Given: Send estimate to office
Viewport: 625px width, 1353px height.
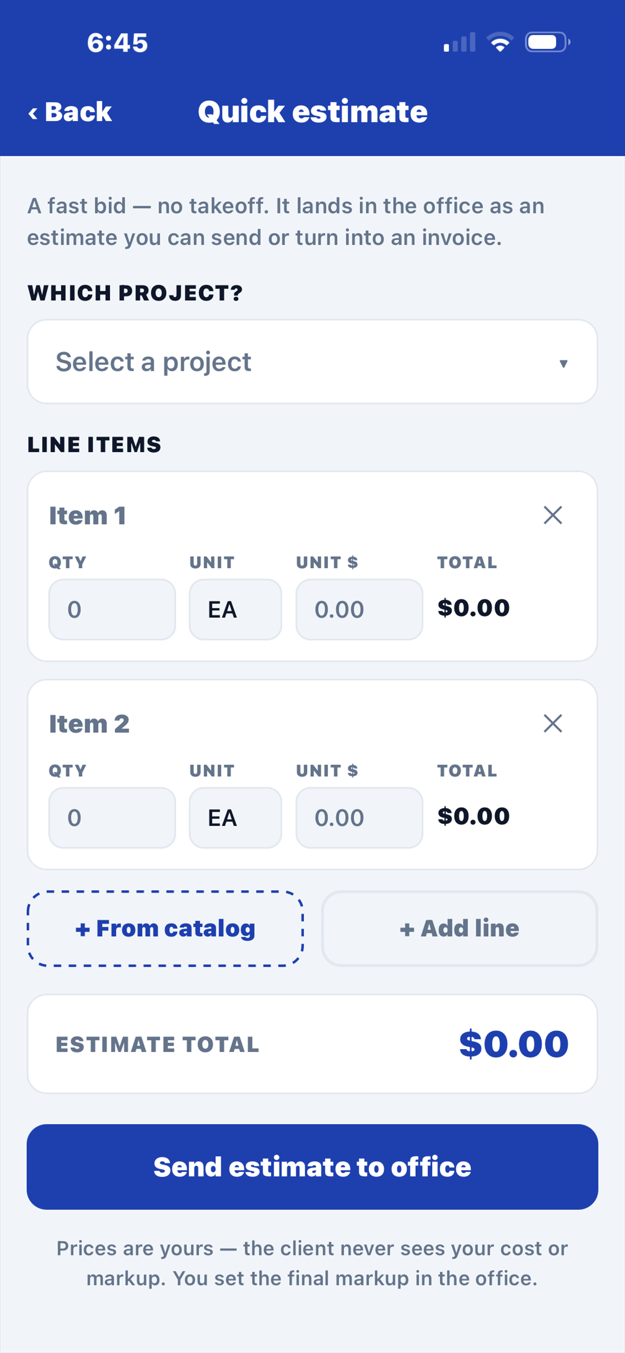Looking at the screenshot, I should (312, 1167).
